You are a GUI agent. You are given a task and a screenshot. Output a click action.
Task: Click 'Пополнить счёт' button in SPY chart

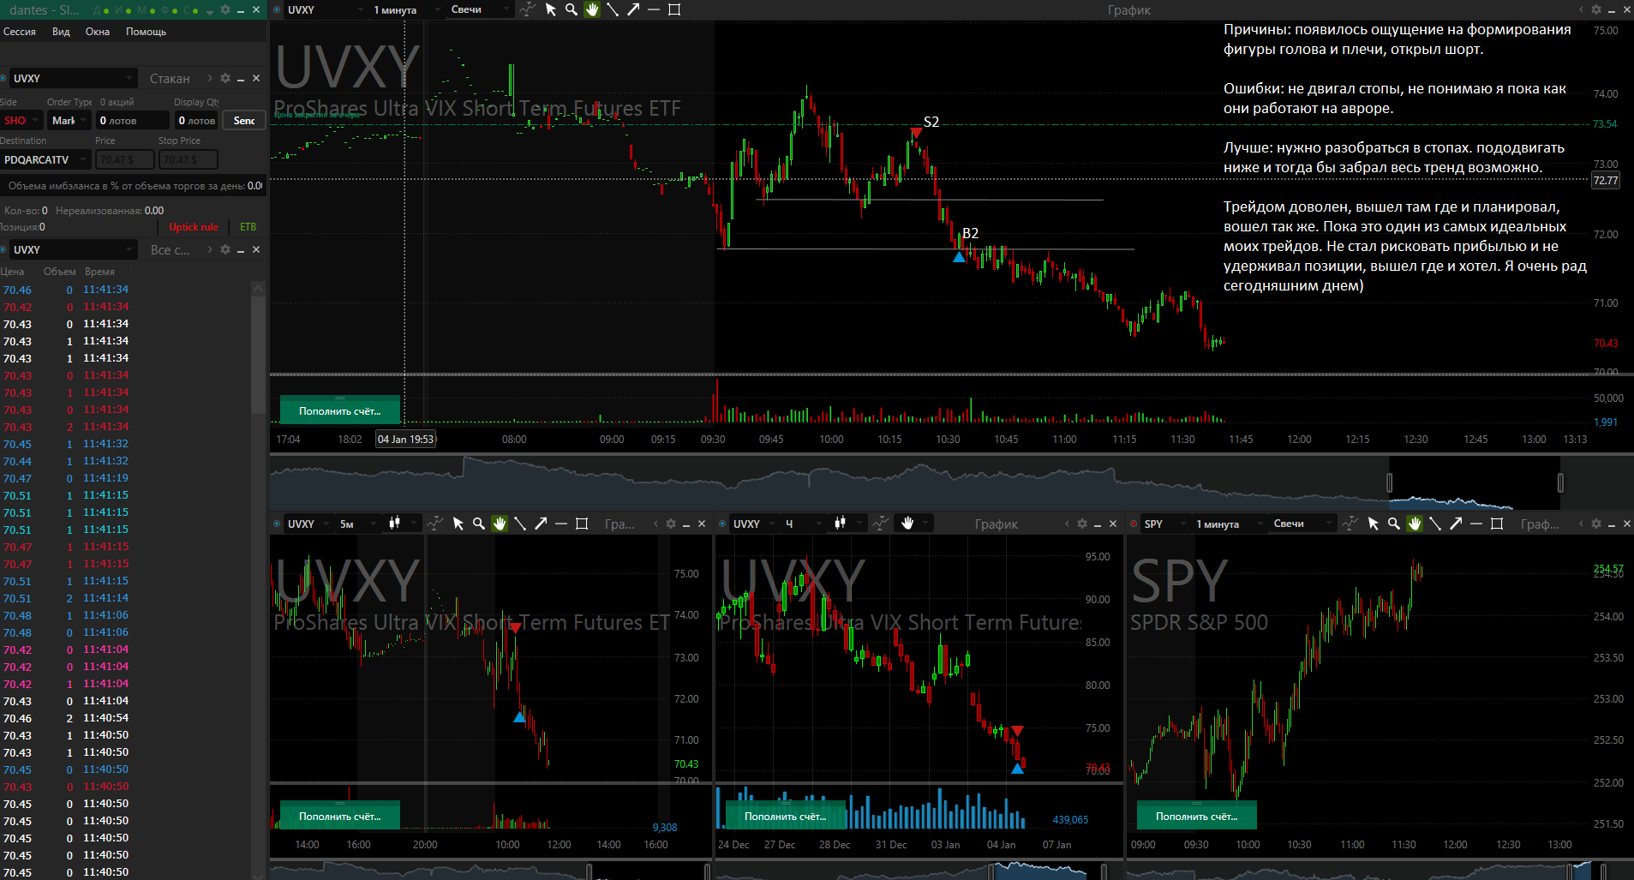pyautogui.click(x=1197, y=817)
